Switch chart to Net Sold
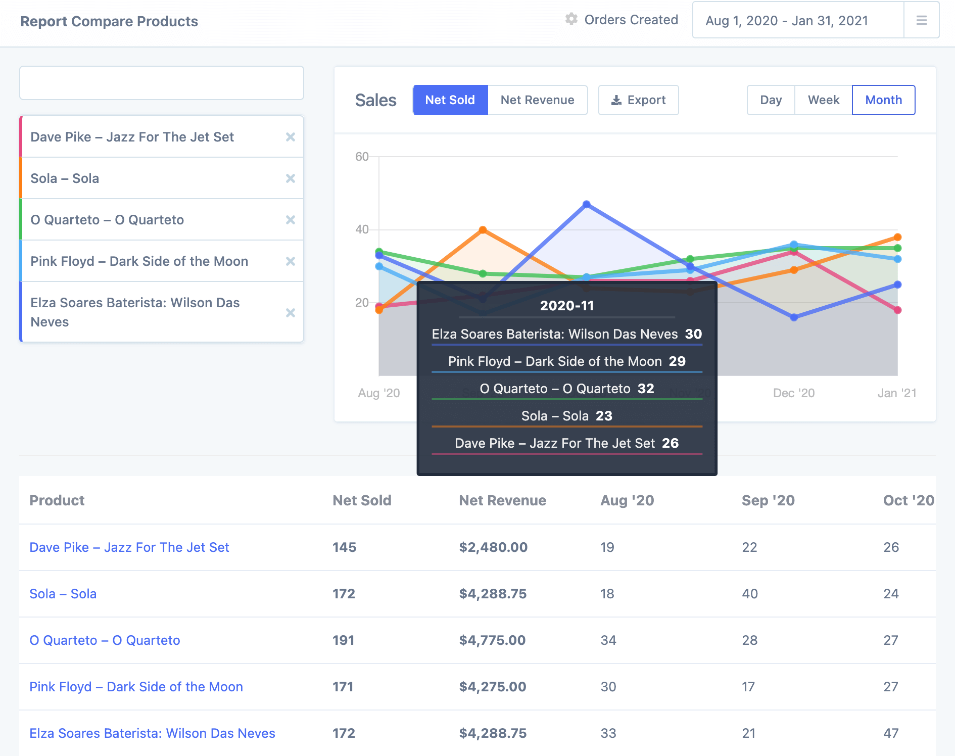Screen dimensions: 955x756 pos(450,100)
